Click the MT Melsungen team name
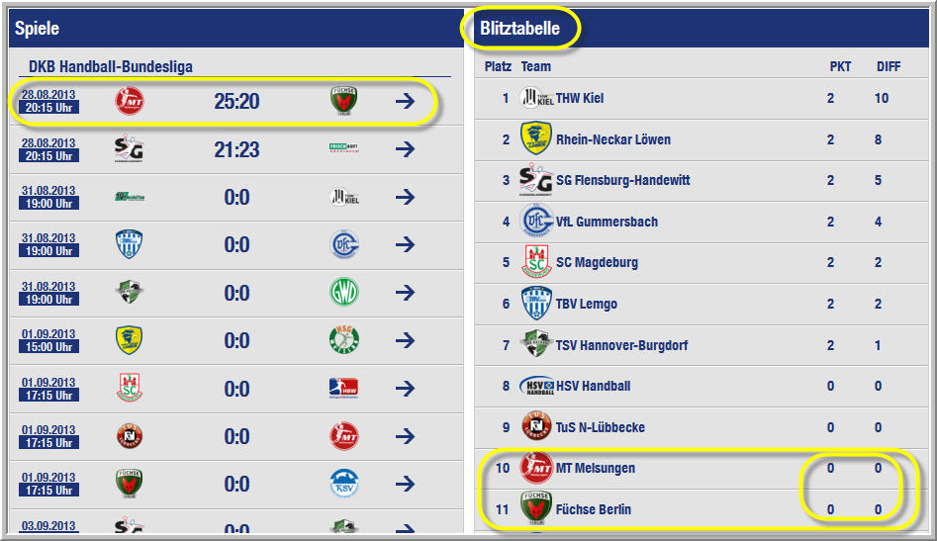The image size is (937, 541). tap(596, 468)
